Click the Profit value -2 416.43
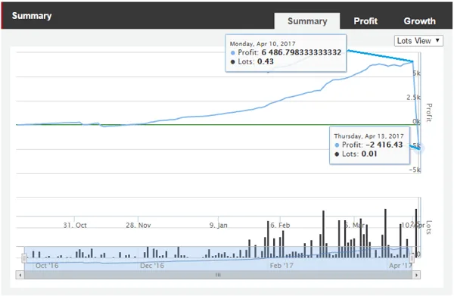454x296 pixels. click(x=384, y=145)
